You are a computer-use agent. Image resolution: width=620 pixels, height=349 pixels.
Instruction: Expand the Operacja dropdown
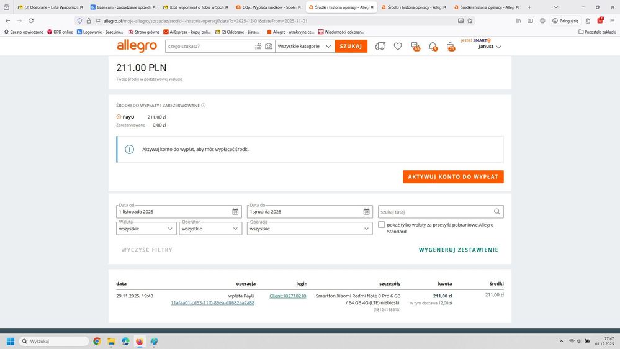(310, 229)
